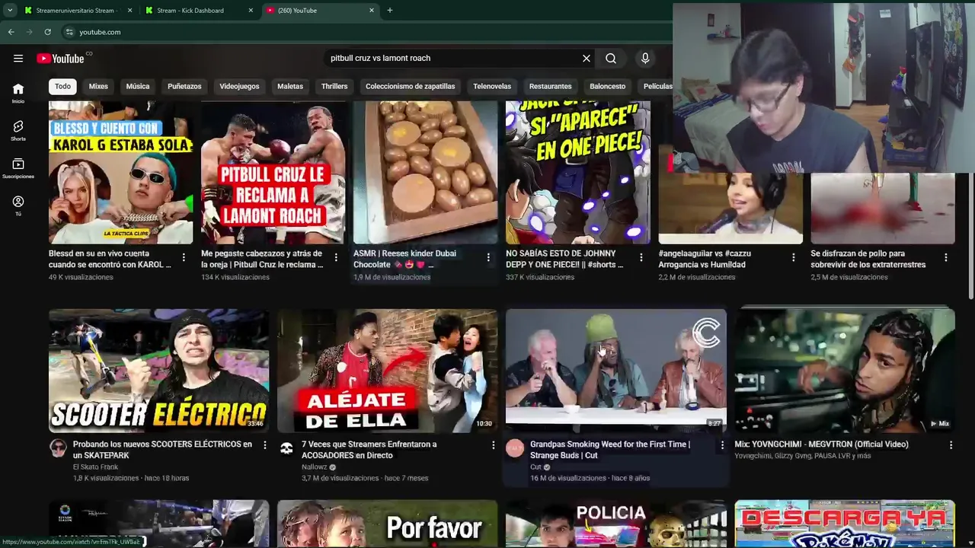Open Aléjate de Ella video thumbnail
Image resolution: width=975 pixels, height=548 pixels.
(387, 371)
